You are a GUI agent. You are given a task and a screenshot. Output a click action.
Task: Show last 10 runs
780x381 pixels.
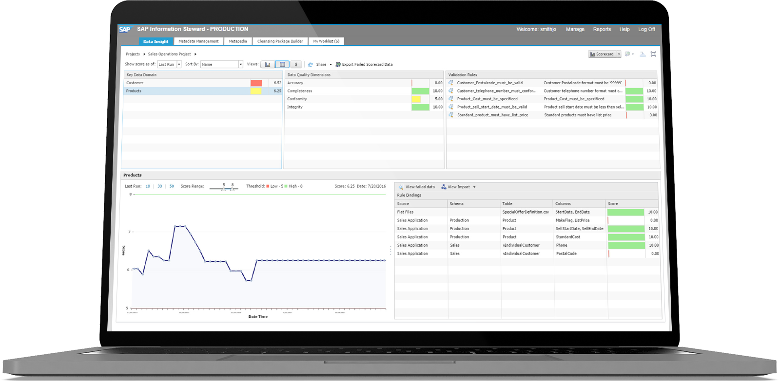click(x=148, y=186)
